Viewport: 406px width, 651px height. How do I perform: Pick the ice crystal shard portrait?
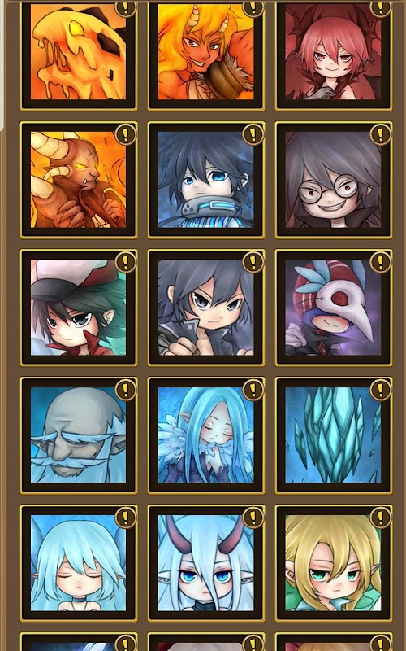(x=333, y=435)
